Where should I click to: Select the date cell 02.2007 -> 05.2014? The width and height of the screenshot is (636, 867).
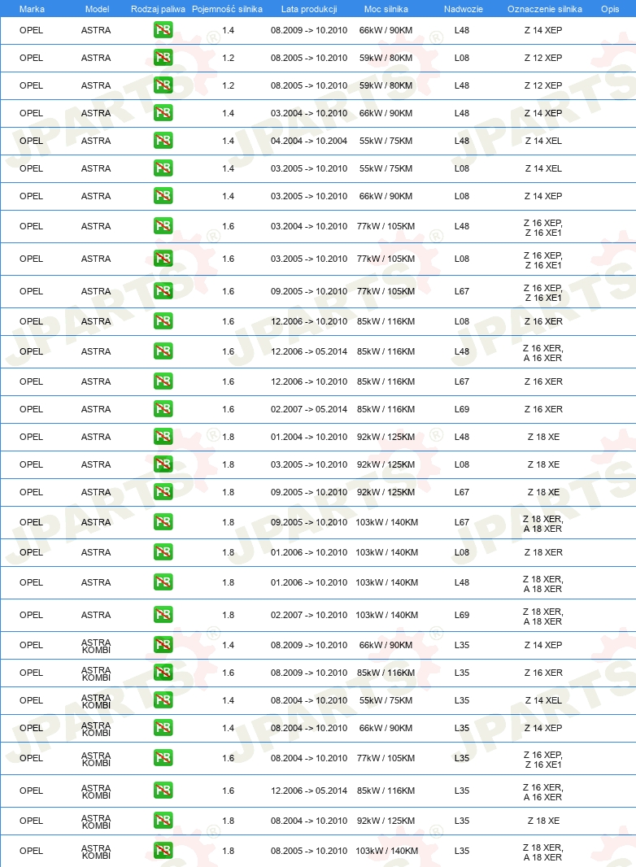(309, 409)
